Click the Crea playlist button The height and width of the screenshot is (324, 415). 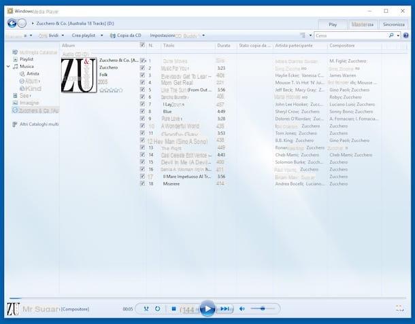point(84,35)
